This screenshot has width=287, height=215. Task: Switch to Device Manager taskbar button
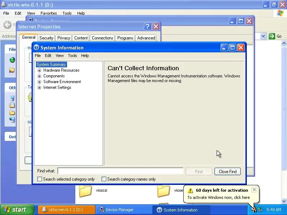(124, 210)
